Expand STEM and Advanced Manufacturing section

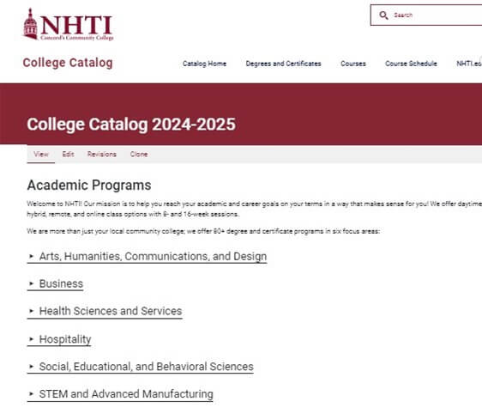(120, 394)
